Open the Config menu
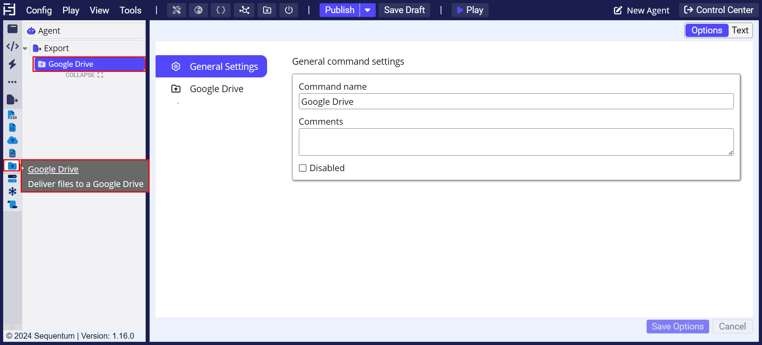Image resolution: width=762 pixels, height=345 pixels. coord(39,10)
